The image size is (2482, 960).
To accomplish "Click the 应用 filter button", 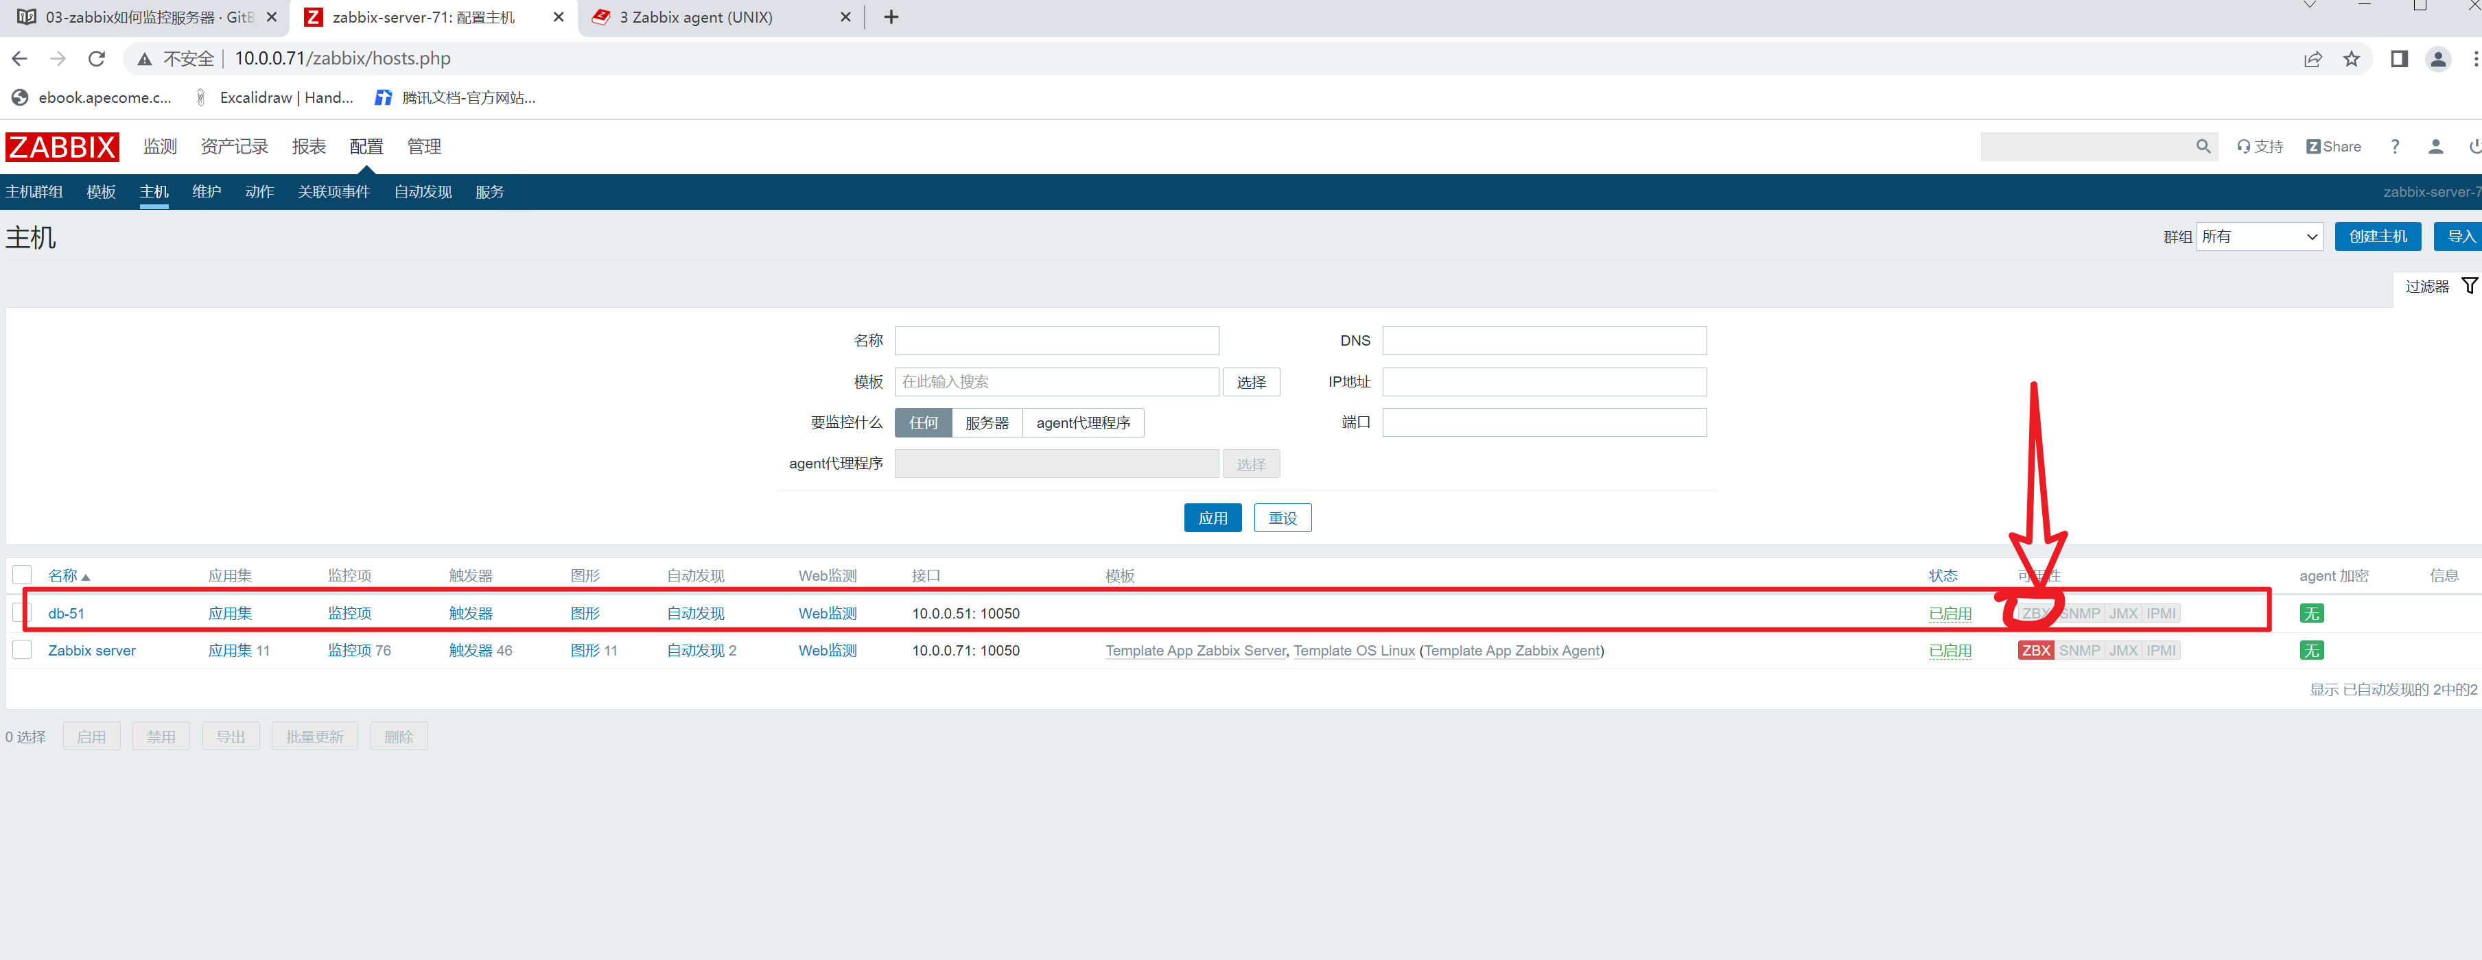I will (1212, 518).
